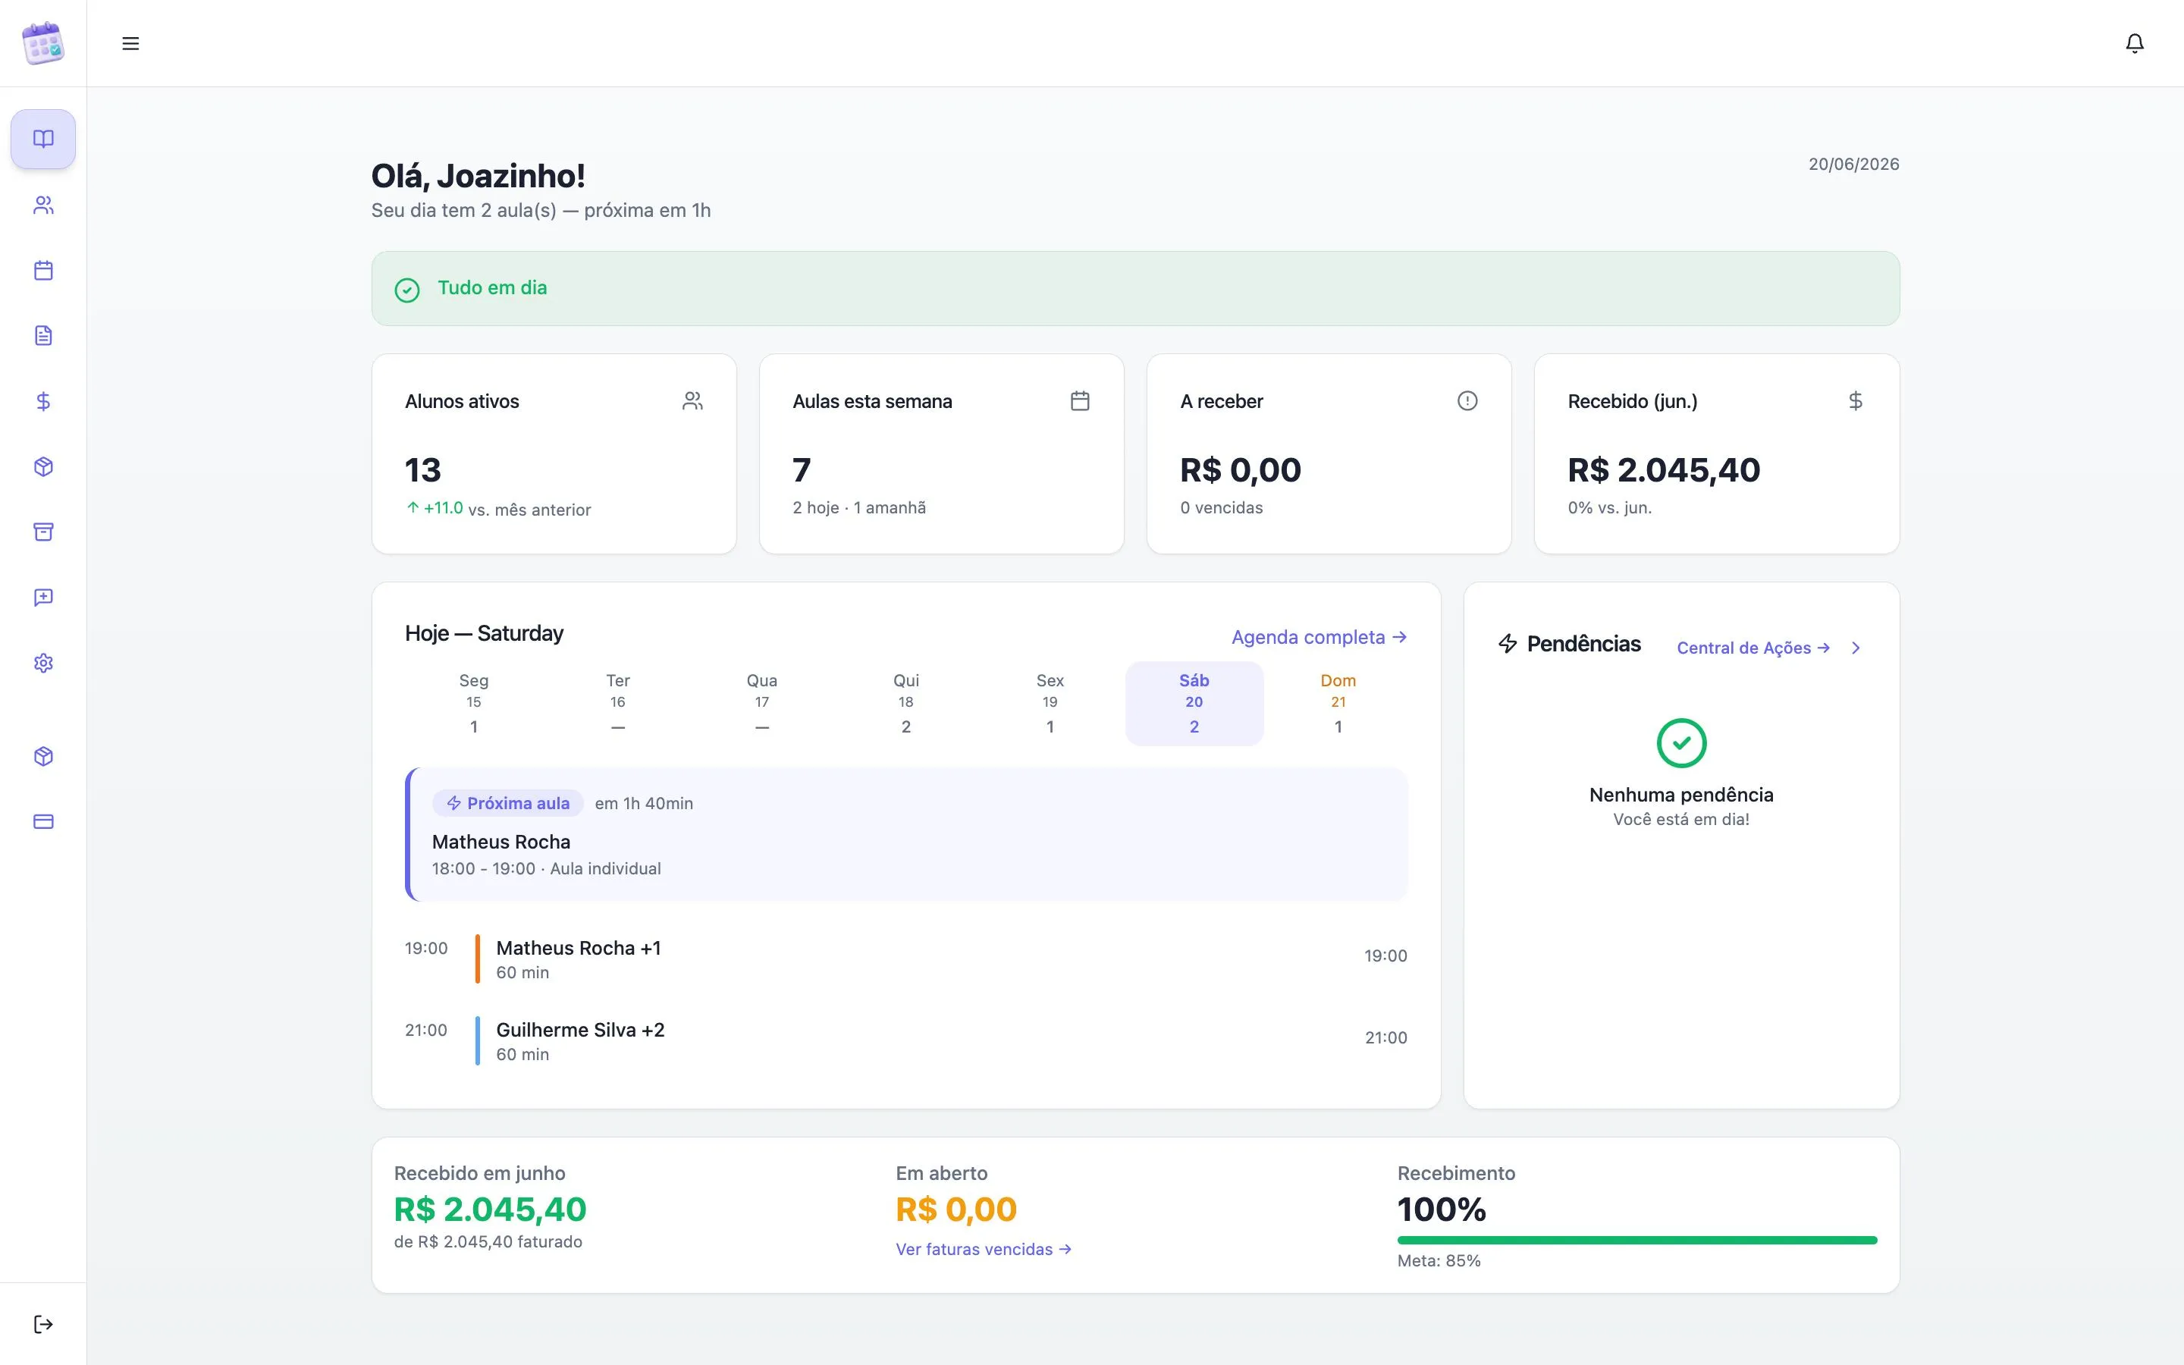Click the Meta: 85% label
The image size is (2184, 1365).
tap(1439, 1261)
